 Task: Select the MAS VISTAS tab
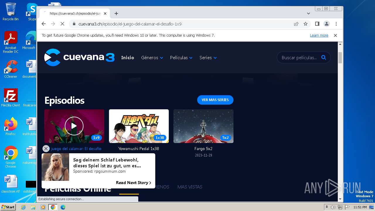tap(190, 187)
